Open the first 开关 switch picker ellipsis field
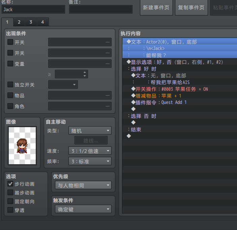 [x=80, y=42]
